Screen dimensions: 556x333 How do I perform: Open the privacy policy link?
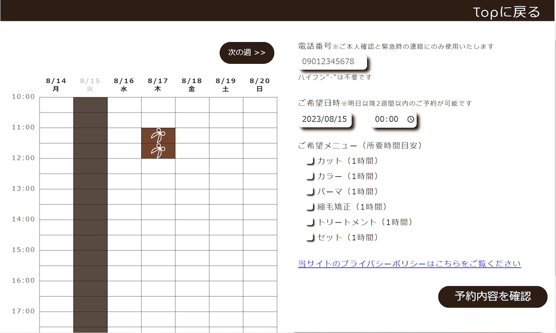409,264
